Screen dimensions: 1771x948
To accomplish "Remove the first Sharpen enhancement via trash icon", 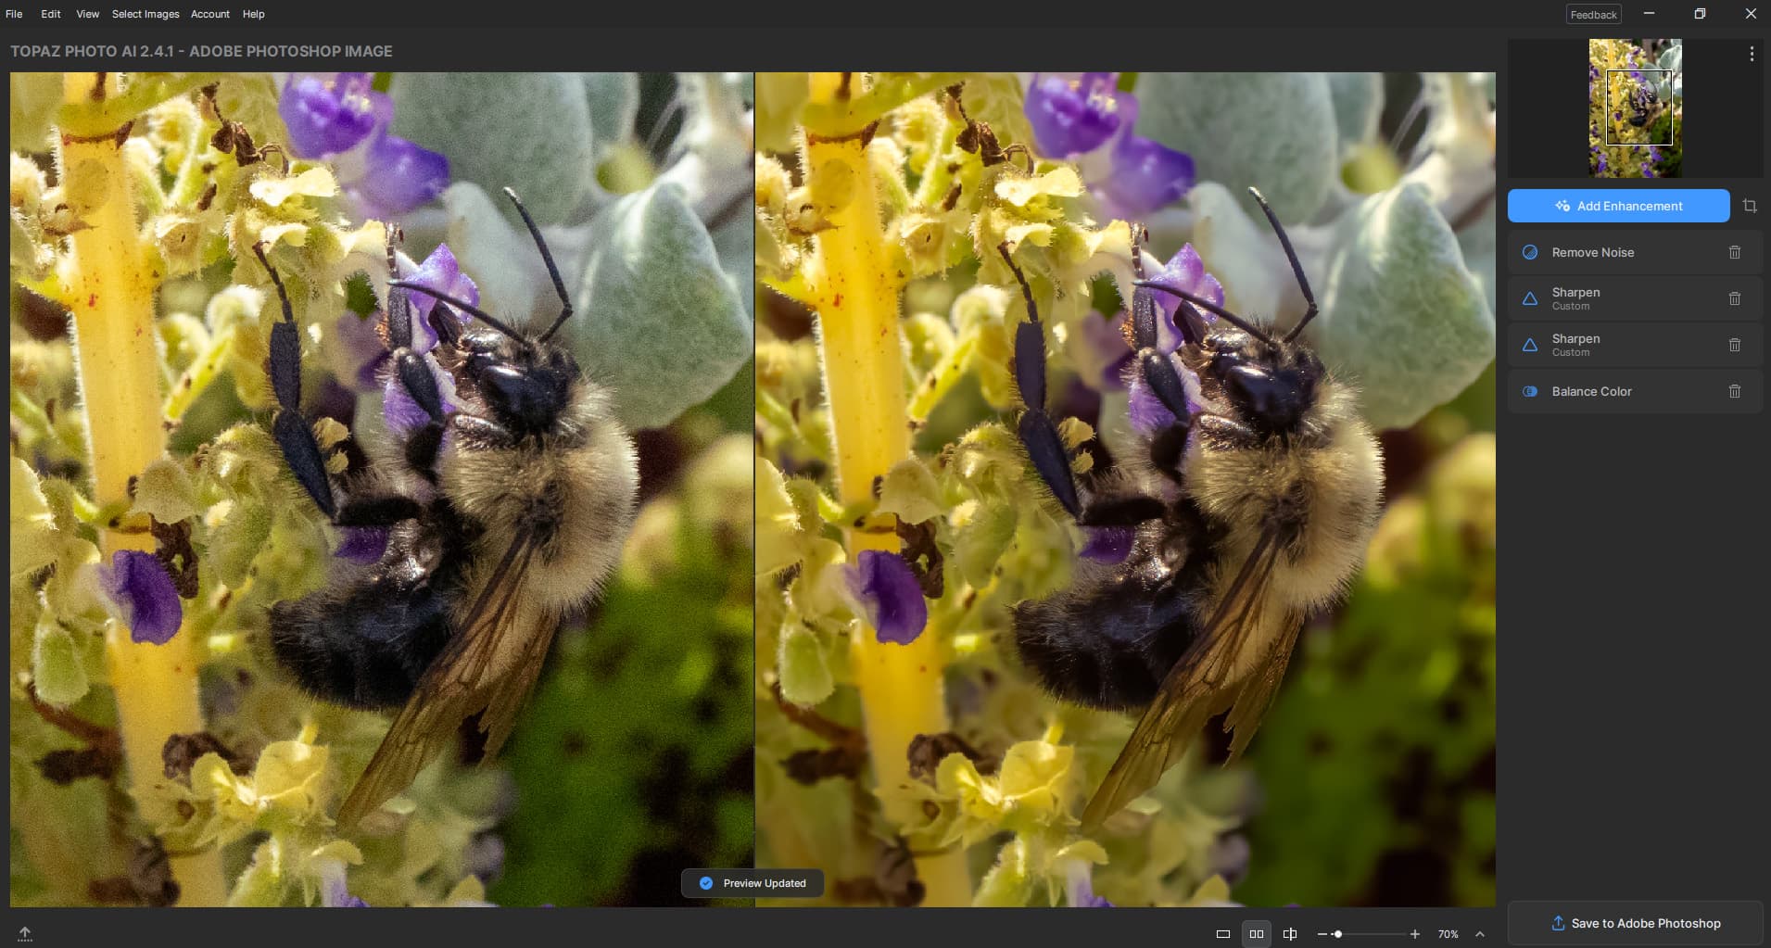I will click(1734, 298).
